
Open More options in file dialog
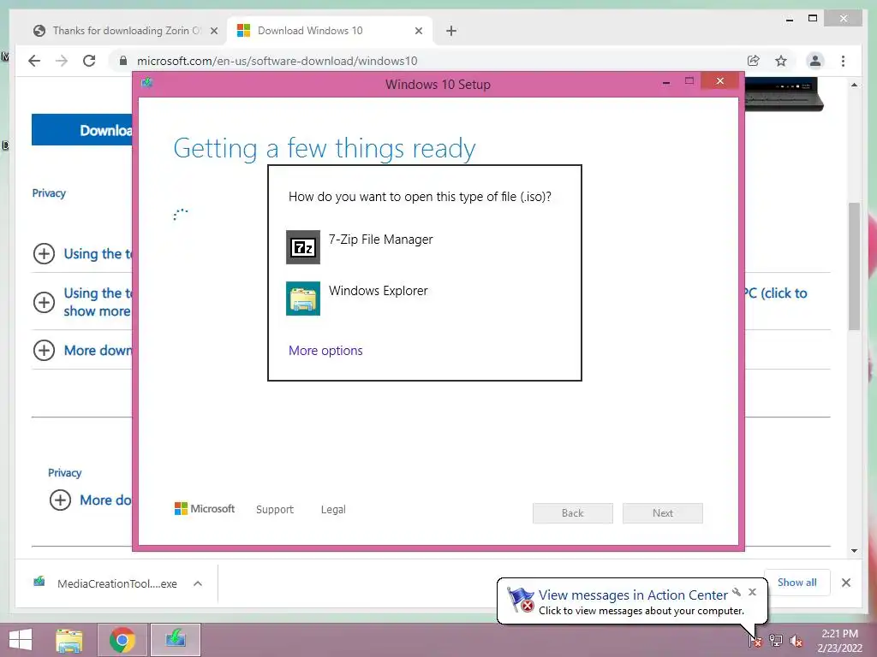(x=325, y=350)
